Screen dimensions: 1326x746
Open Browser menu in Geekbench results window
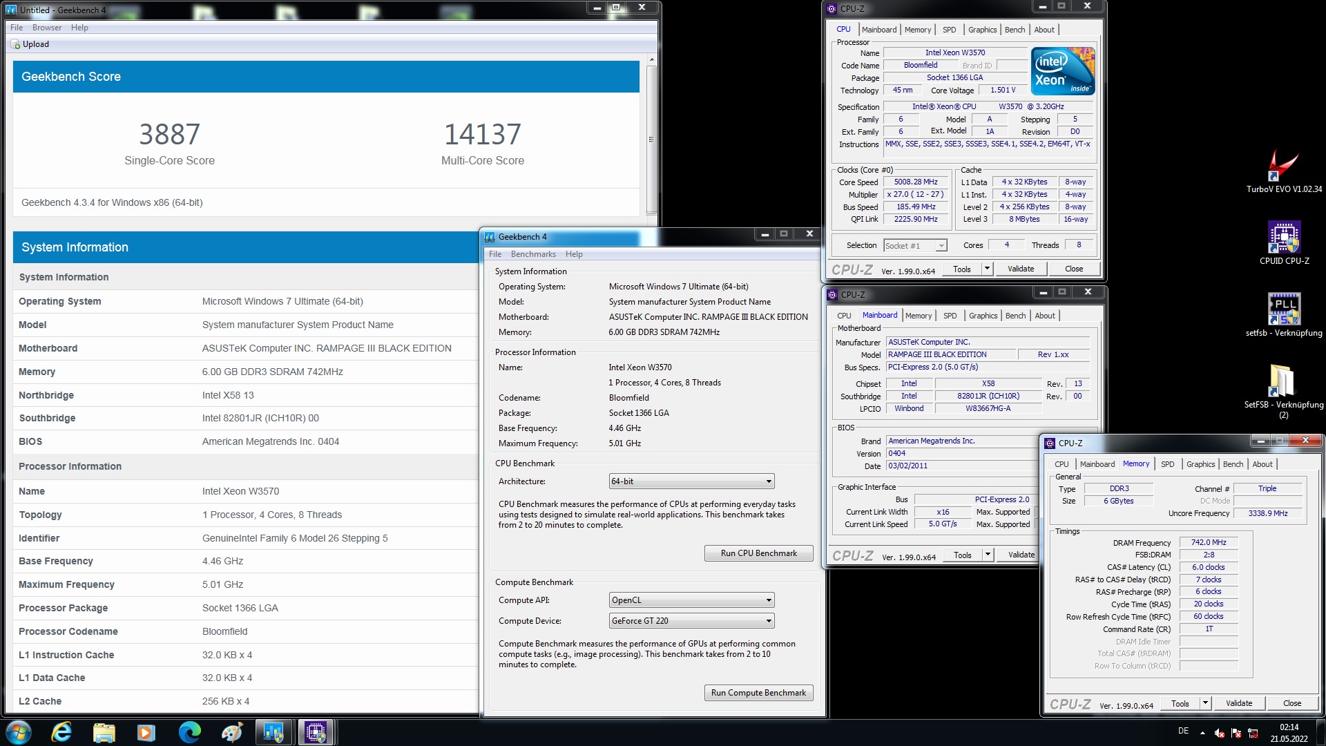pyautogui.click(x=47, y=28)
